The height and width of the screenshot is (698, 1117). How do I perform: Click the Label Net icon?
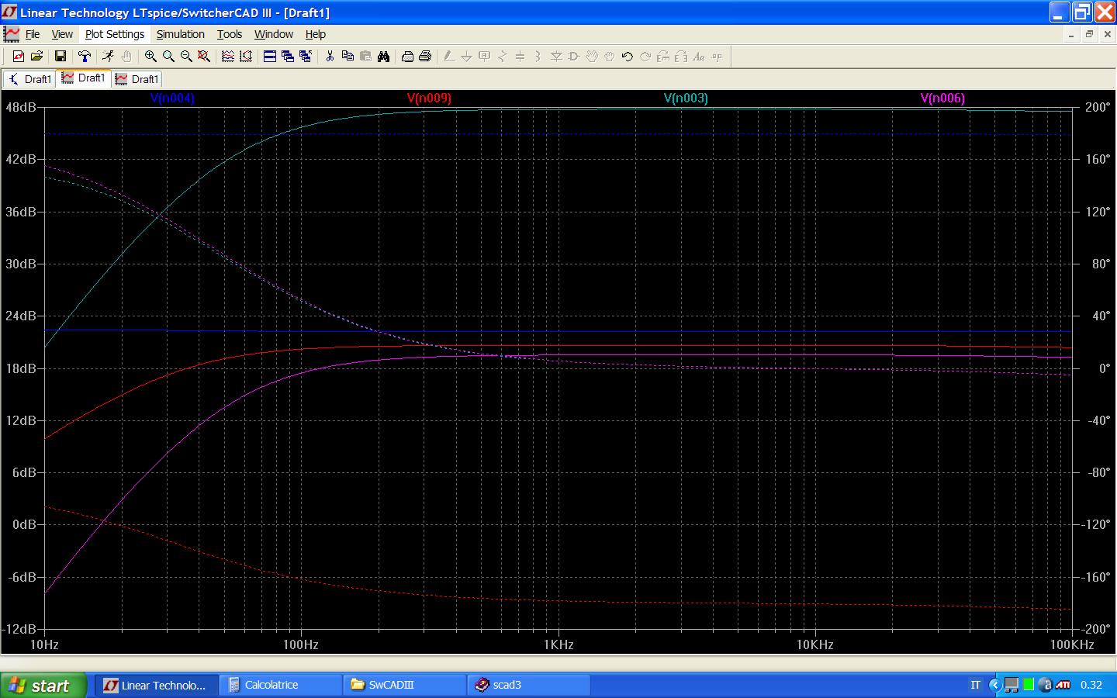[x=485, y=56]
